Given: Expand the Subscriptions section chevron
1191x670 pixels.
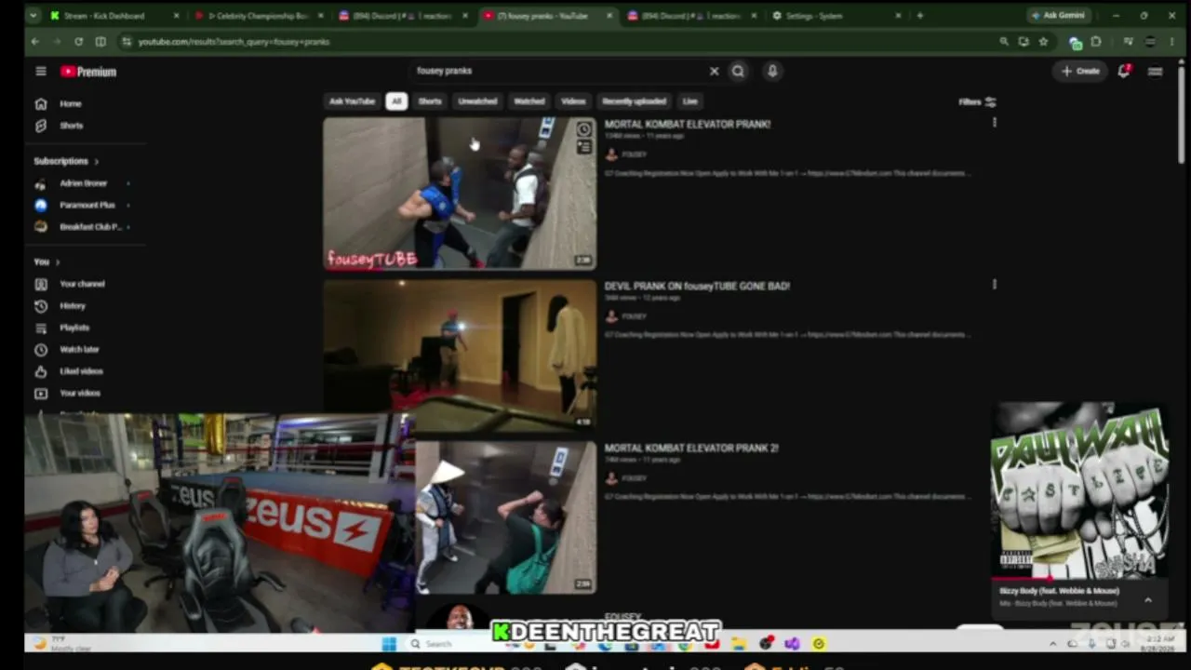Looking at the screenshot, I should pos(96,162).
